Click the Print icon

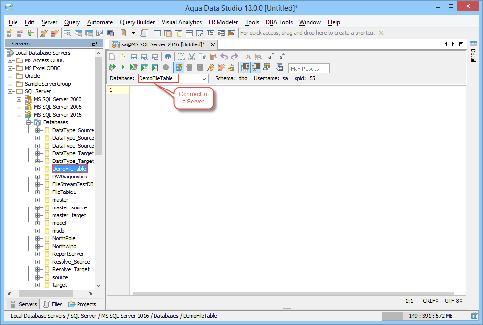168,57
